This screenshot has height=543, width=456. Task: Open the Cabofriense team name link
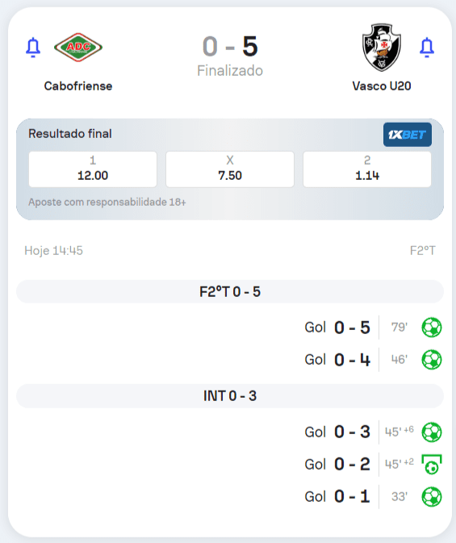[x=78, y=86]
